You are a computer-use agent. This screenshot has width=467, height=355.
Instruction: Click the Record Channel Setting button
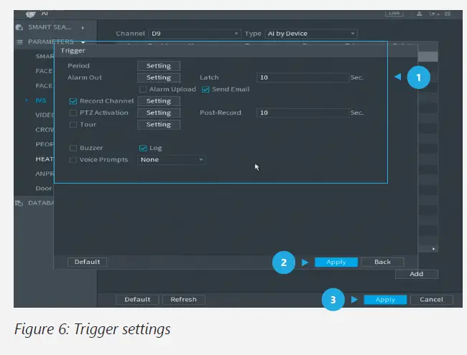[159, 101]
